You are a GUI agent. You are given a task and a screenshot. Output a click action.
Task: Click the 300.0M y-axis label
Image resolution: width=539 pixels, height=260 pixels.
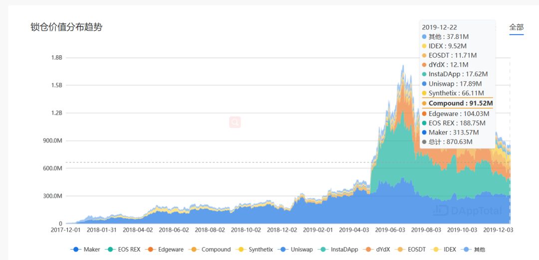(52, 196)
